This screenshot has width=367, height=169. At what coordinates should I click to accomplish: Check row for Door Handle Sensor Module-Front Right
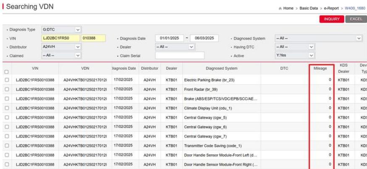(7, 164)
